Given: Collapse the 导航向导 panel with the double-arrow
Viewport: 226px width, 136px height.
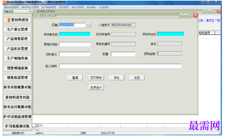Looking at the screenshot, I should point(30,11).
